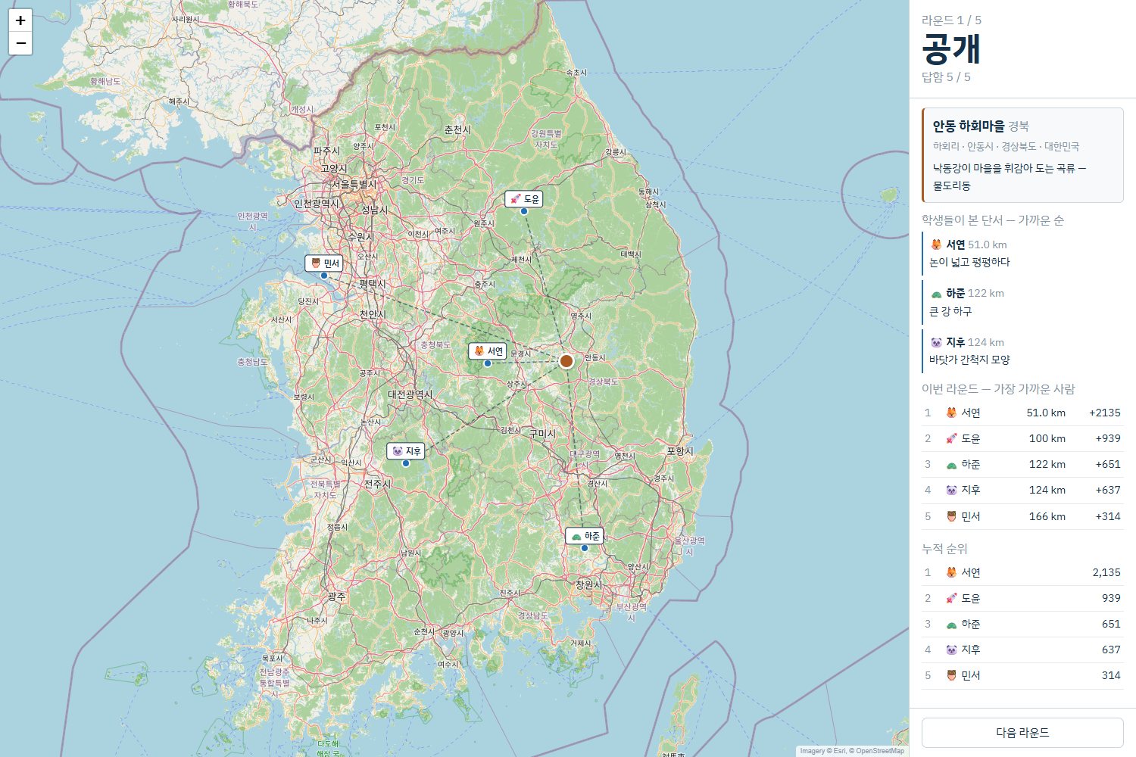1136x757 pixels.
Task: Zoom in the map with plus button
Action: [x=20, y=20]
